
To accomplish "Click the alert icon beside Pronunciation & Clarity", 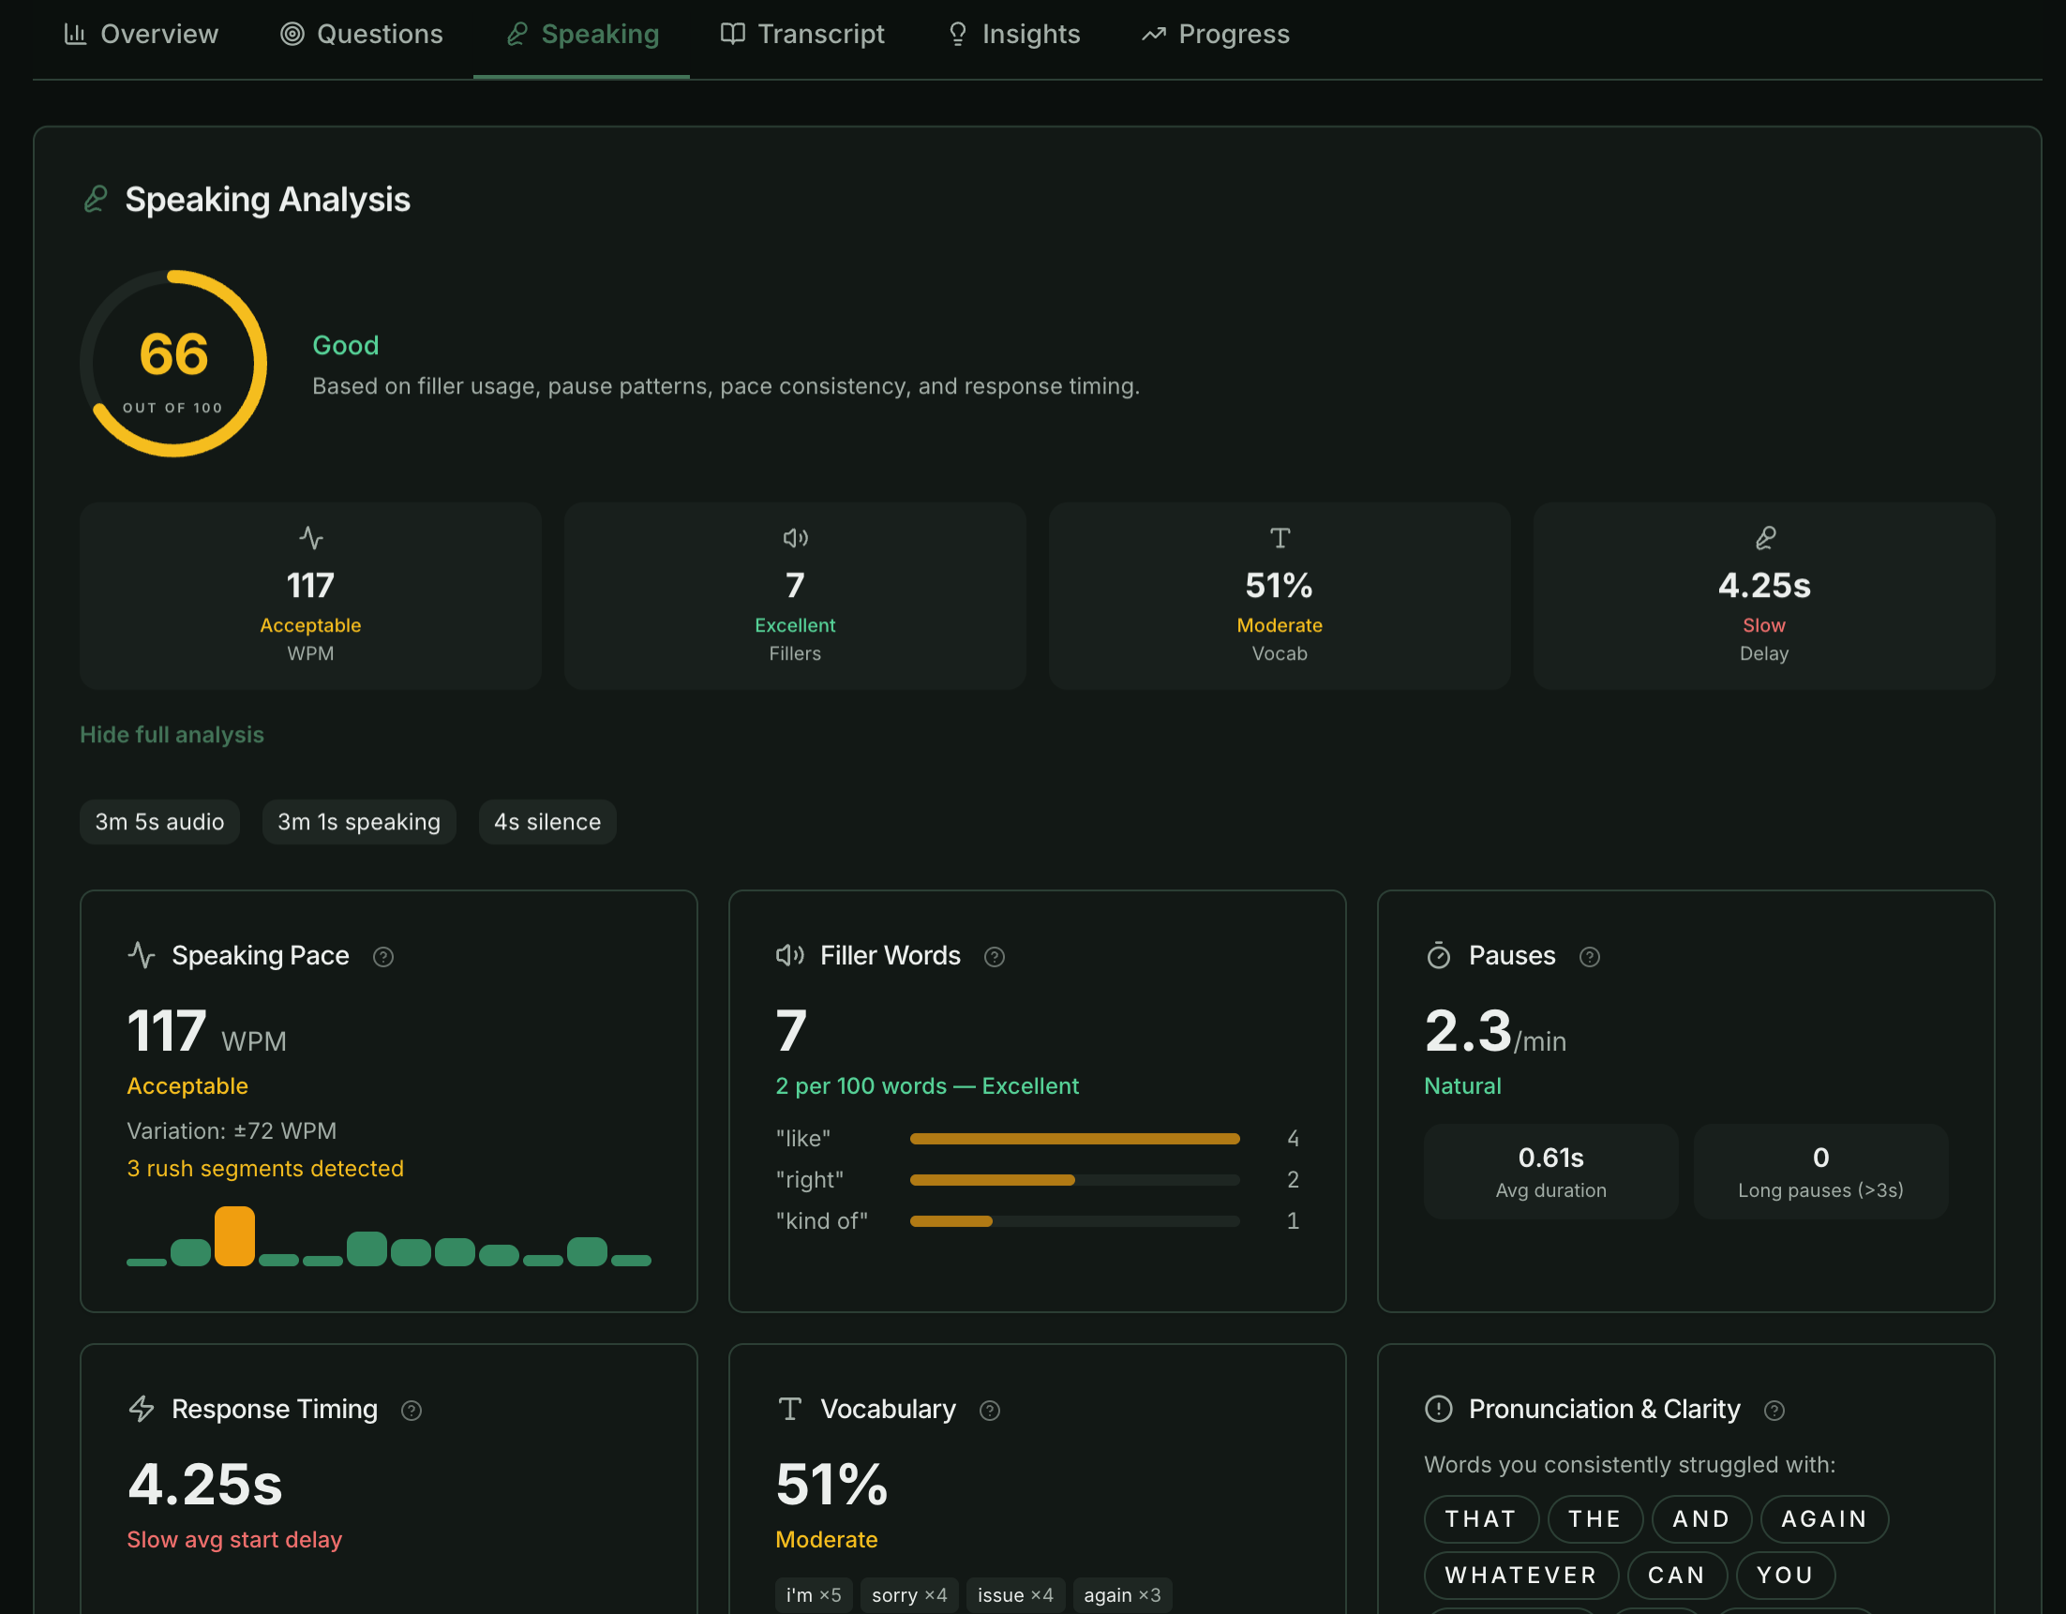I will pos(1439,1409).
